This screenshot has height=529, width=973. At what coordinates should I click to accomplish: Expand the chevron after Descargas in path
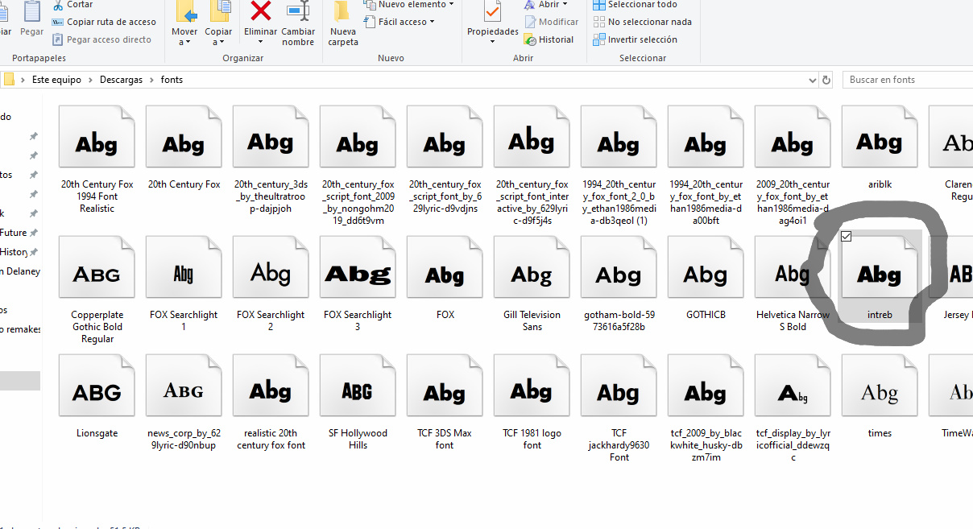151,80
